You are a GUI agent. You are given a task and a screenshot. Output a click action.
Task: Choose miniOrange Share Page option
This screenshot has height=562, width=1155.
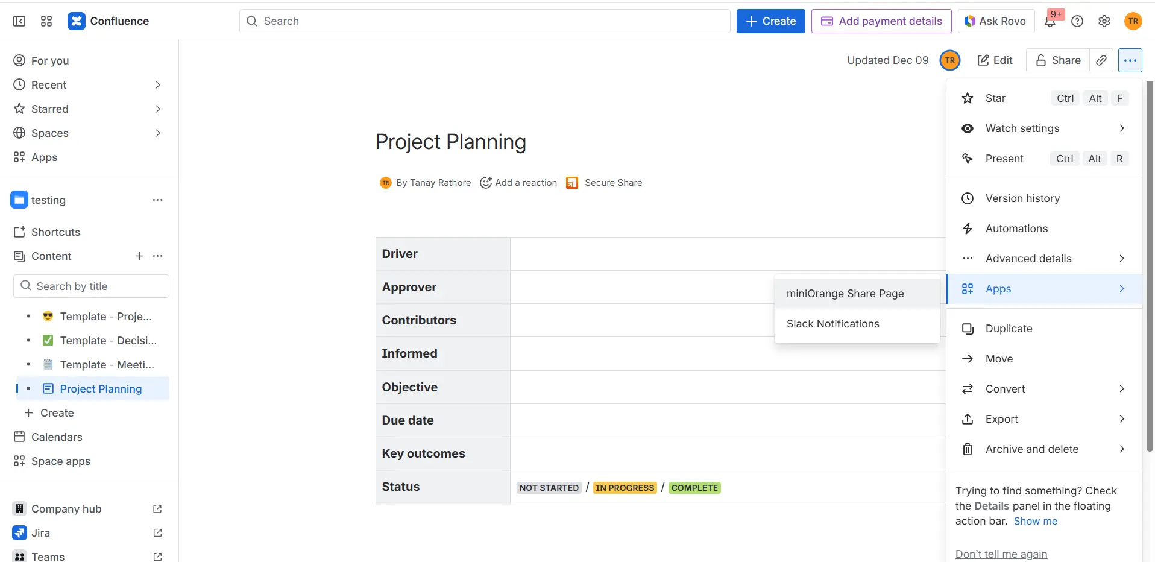[x=845, y=294]
